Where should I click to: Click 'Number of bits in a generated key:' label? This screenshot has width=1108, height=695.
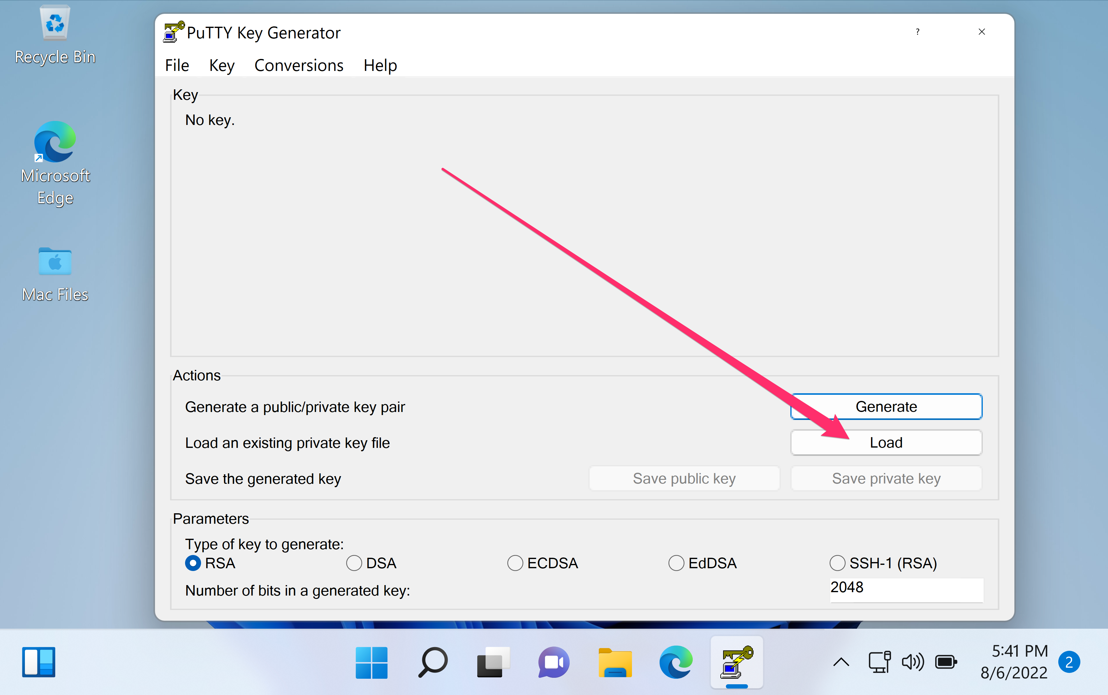(297, 591)
